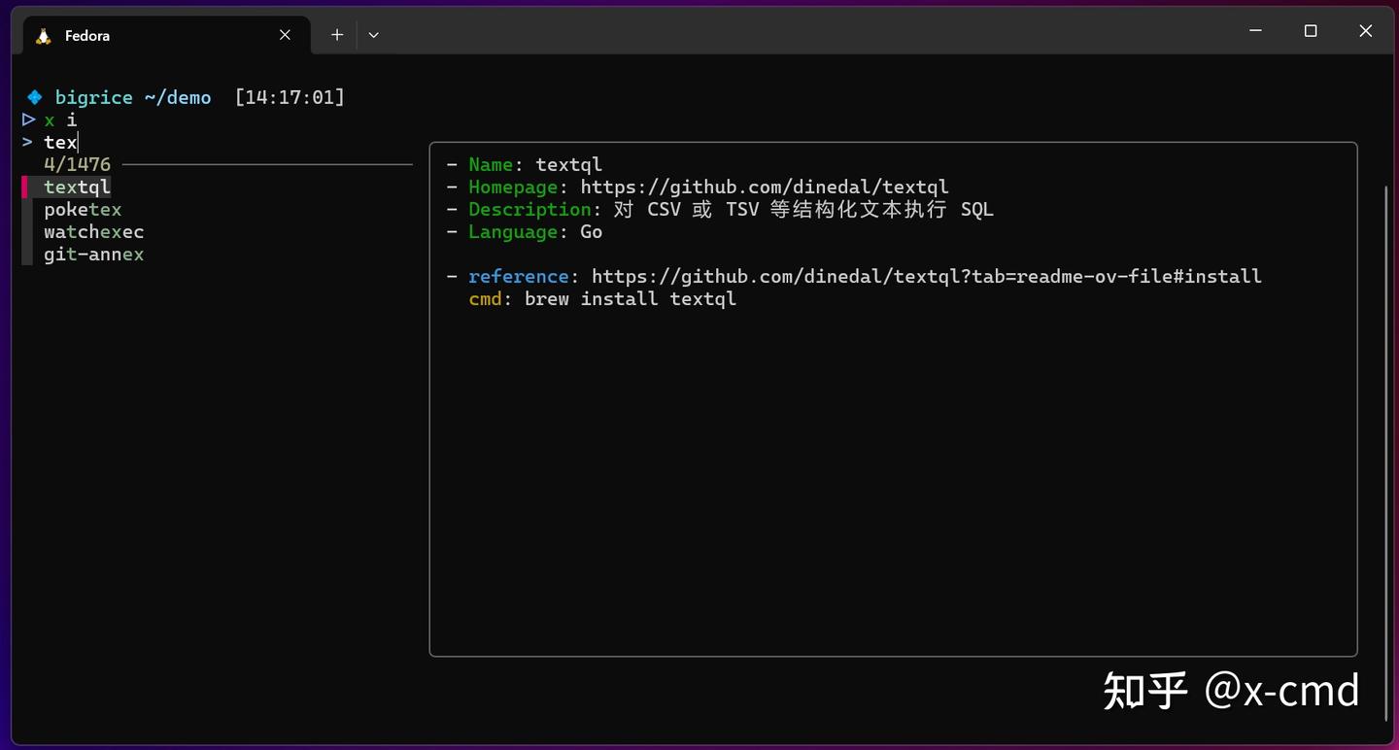Open the terminal profile dropdown chevron
Screen dimensions: 1399x750
374,34
